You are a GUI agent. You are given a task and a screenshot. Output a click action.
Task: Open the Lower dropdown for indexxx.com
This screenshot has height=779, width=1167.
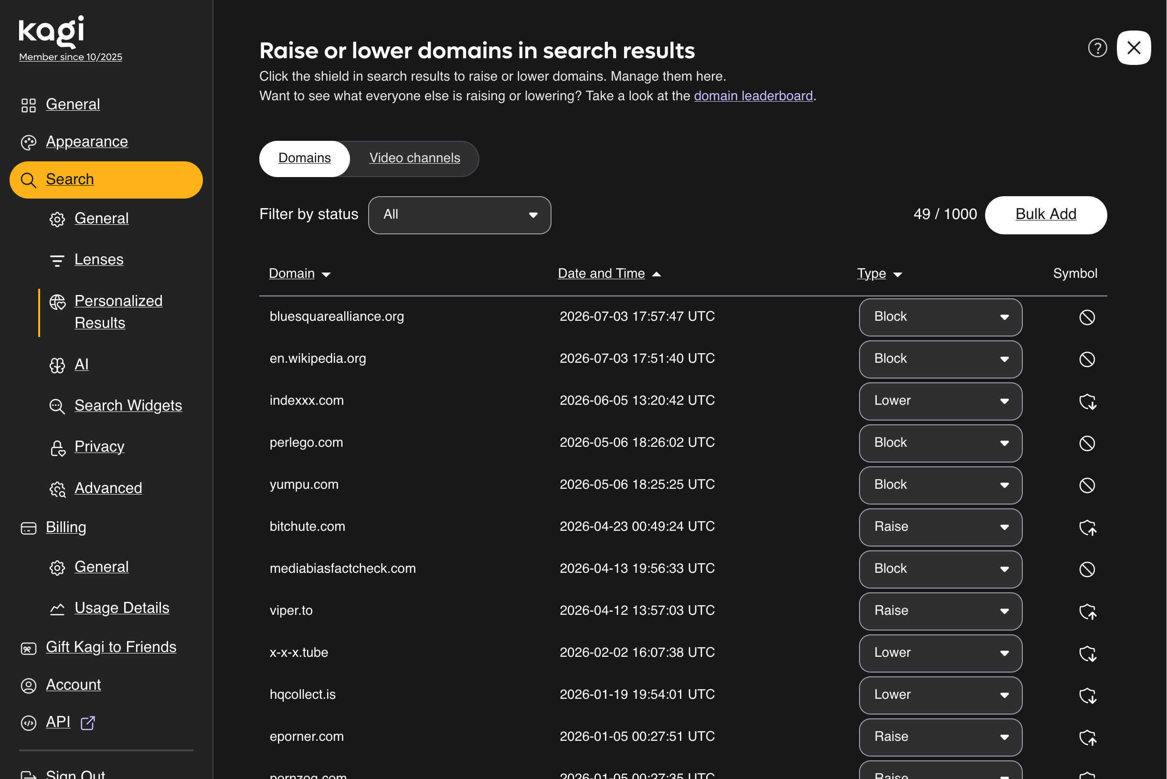pos(940,401)
